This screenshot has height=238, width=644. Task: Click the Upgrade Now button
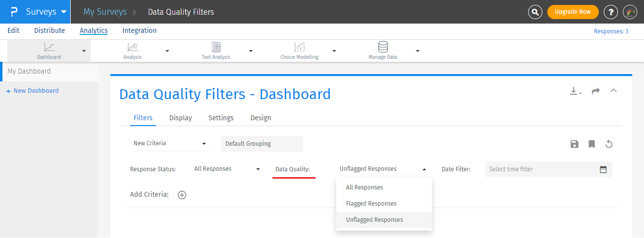pos(573,12)
